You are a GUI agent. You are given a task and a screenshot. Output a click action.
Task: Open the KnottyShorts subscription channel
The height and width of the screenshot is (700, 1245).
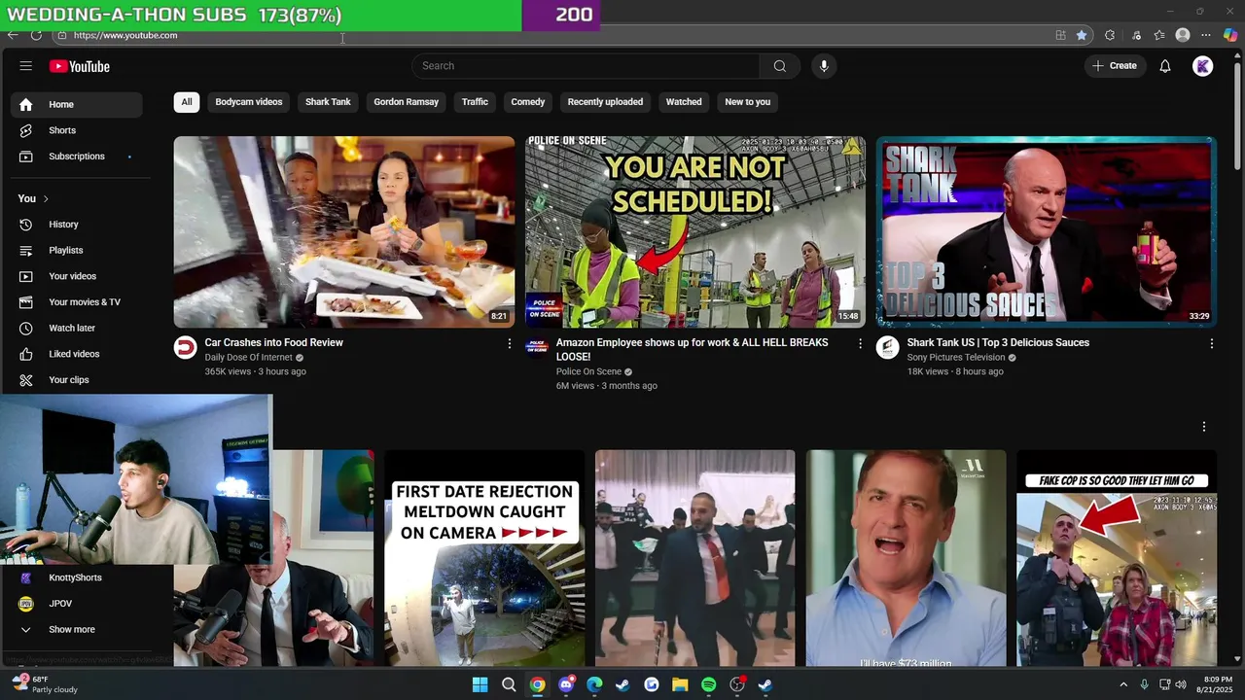[x=77, y=577]
